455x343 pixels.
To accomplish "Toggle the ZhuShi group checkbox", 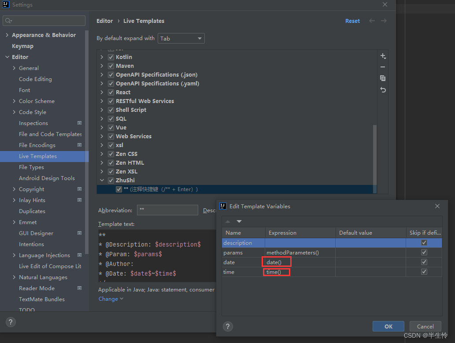I will (x=111, y=181).
